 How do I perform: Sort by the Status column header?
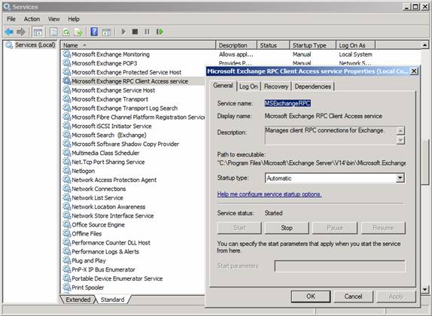click(x=273, y=45)
